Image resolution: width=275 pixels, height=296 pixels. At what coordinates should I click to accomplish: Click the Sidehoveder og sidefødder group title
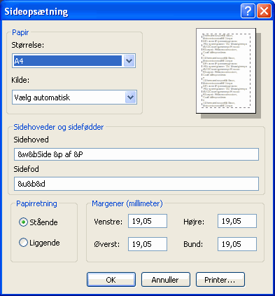pyautogui.click(x=59, y=127)
